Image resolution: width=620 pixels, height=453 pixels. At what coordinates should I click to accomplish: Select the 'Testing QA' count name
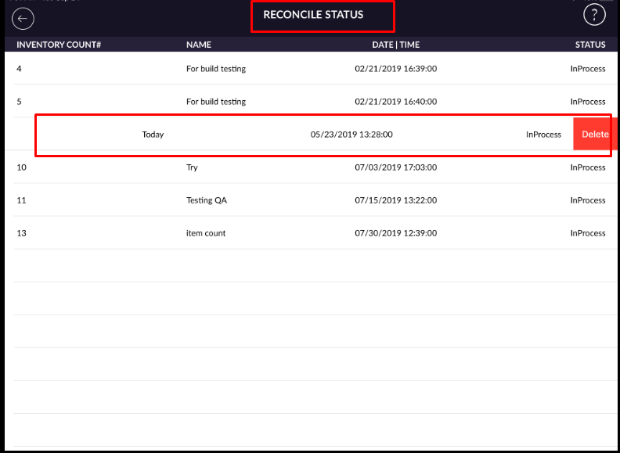click(207, 200)
